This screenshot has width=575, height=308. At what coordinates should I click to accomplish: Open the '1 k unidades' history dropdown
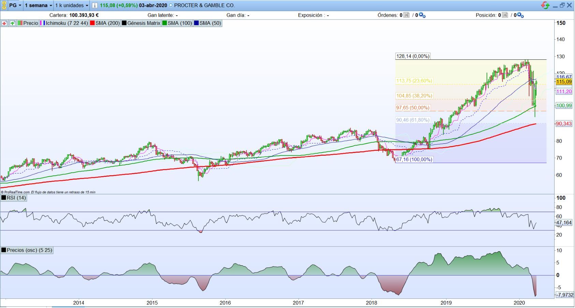[72, 5]
